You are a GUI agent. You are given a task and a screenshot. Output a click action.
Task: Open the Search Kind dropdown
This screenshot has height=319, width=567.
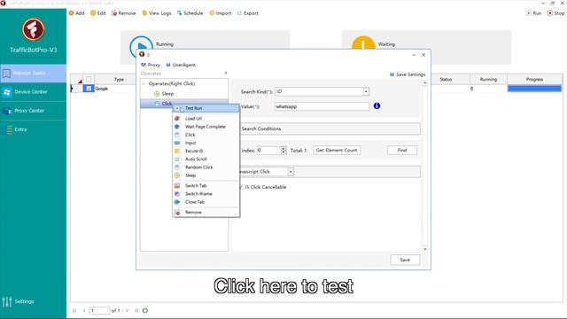pyautogui.click(x=366, y=92)
